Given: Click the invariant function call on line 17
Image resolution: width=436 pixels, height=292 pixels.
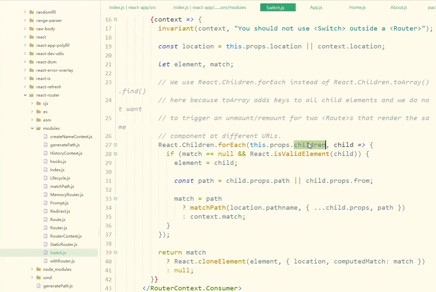Looking at the screenshot, I should coord(176,29).
